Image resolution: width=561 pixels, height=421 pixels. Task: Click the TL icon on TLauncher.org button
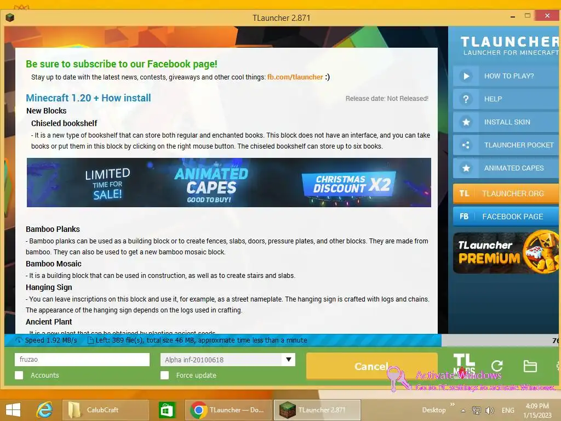pos(464,194)
